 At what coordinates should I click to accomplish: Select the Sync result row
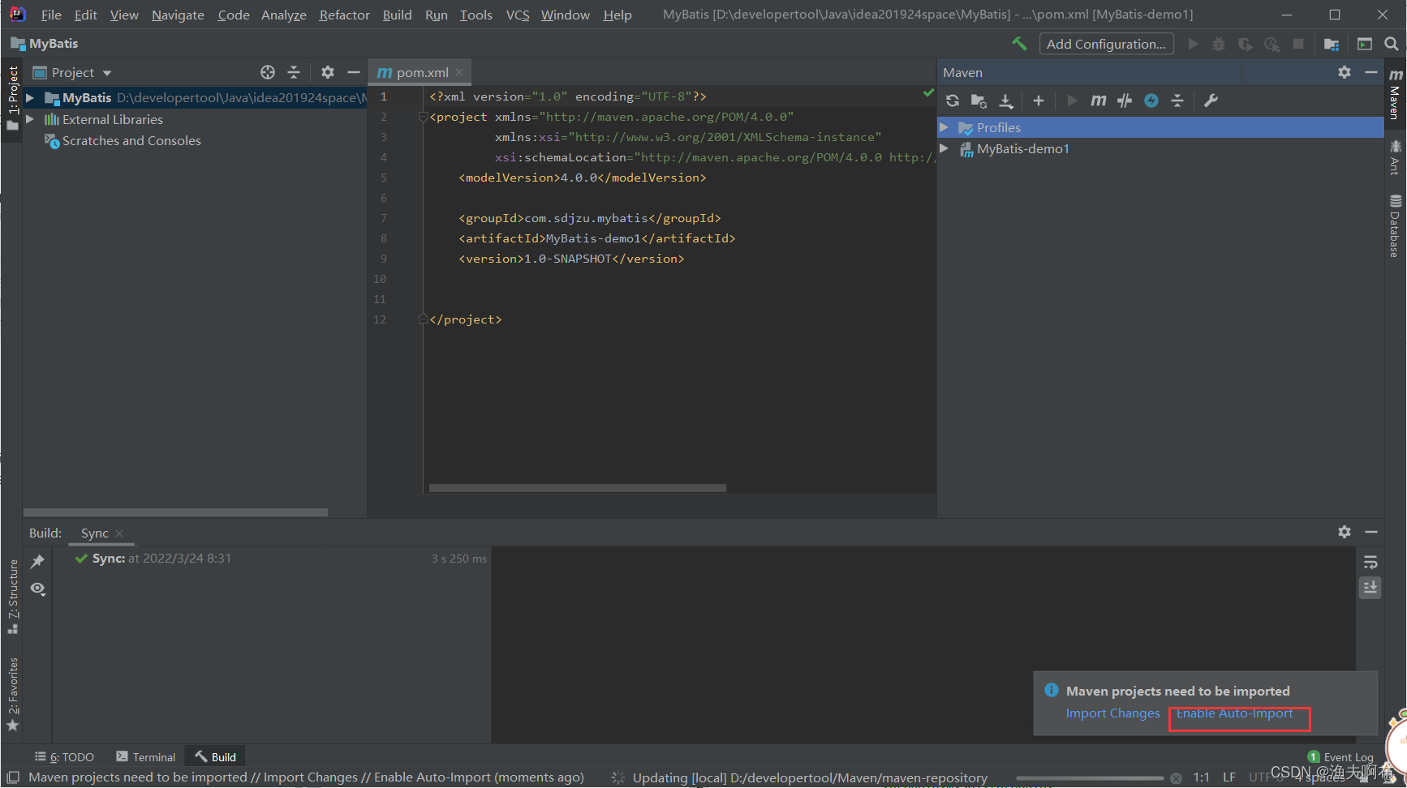pyautogui.click(x=271, y=559)
